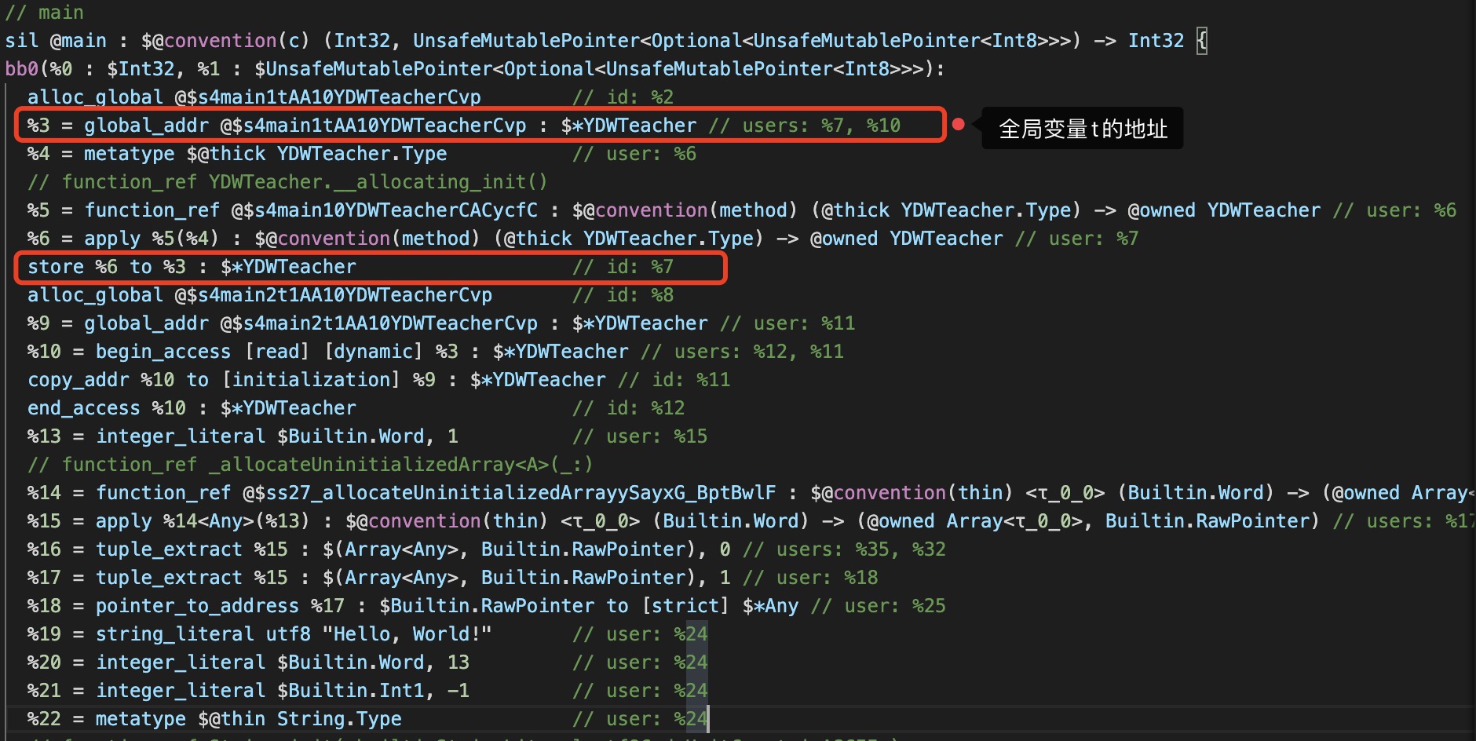Click 'copy_addr %10 to [initialization] %9' line
The image size is (1476, 741).
coord(378,380)
